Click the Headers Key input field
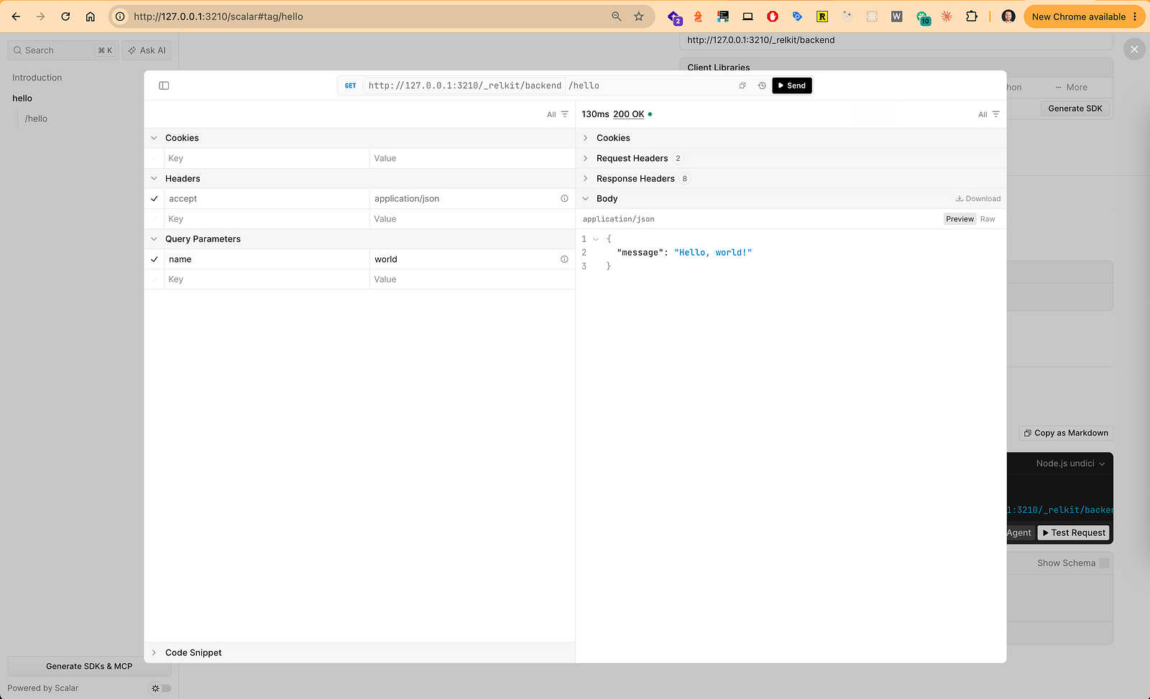Image resolution: width=1150 pixels, height=699 pixels. click(x=267, y=219)
